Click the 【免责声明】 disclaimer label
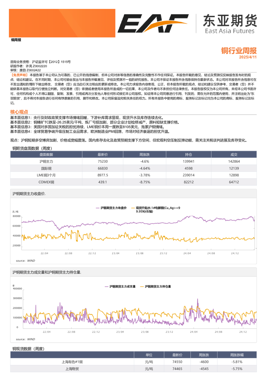This screenshot has height=378, width=267. pyautogui.click(x=20, y=75)
